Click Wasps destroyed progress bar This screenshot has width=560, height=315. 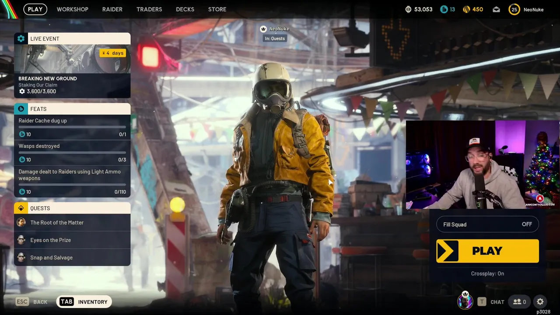(x=72, y=152)
